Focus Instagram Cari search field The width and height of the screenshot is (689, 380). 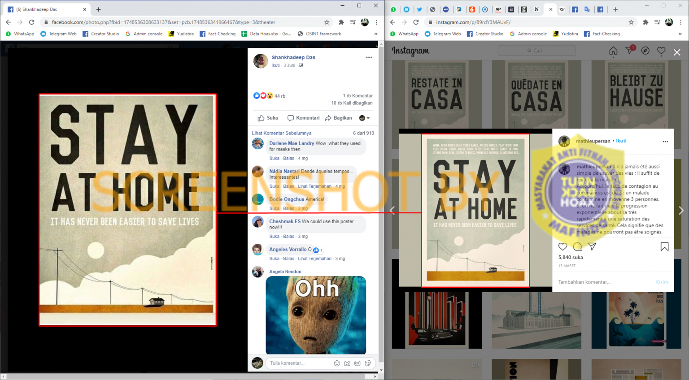click(x=536, y=51)
